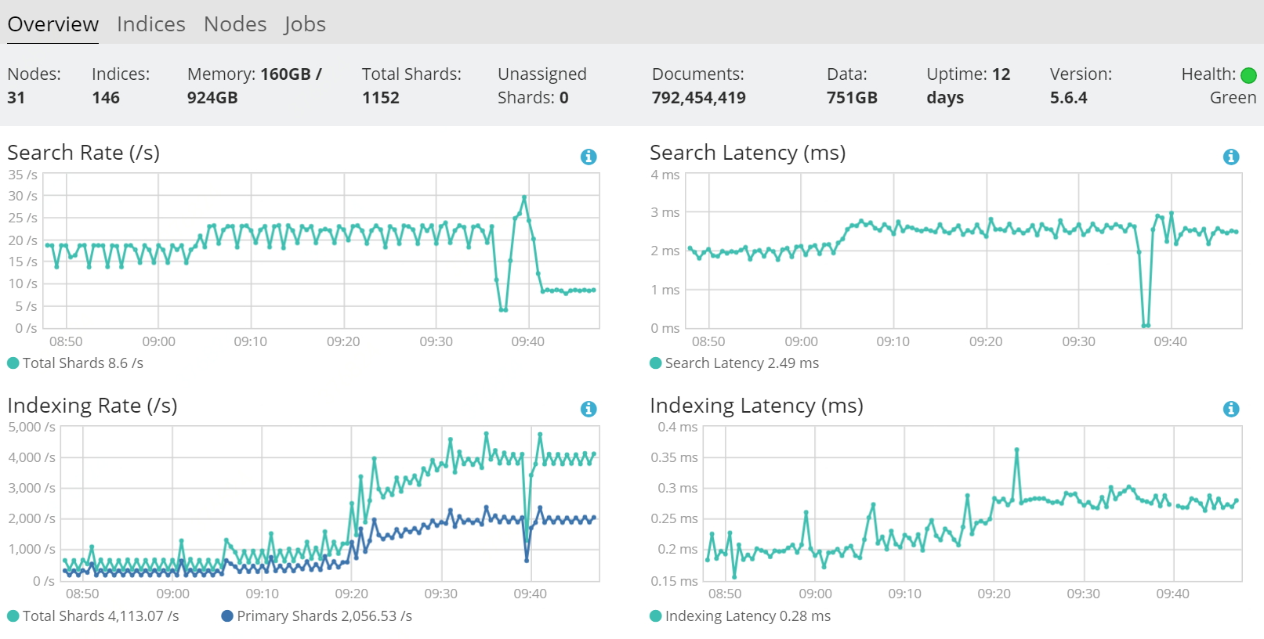The width and height of the screenshot is (1264, 639).
Task: Click the Search Latency info icon
Action: pos(1231,157)
